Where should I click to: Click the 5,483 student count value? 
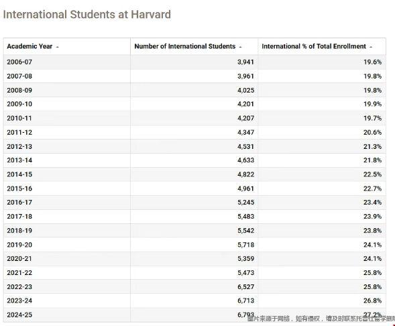click(x=245, y=217)
